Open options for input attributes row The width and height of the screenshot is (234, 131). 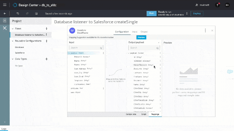click(x=103, y=88)
